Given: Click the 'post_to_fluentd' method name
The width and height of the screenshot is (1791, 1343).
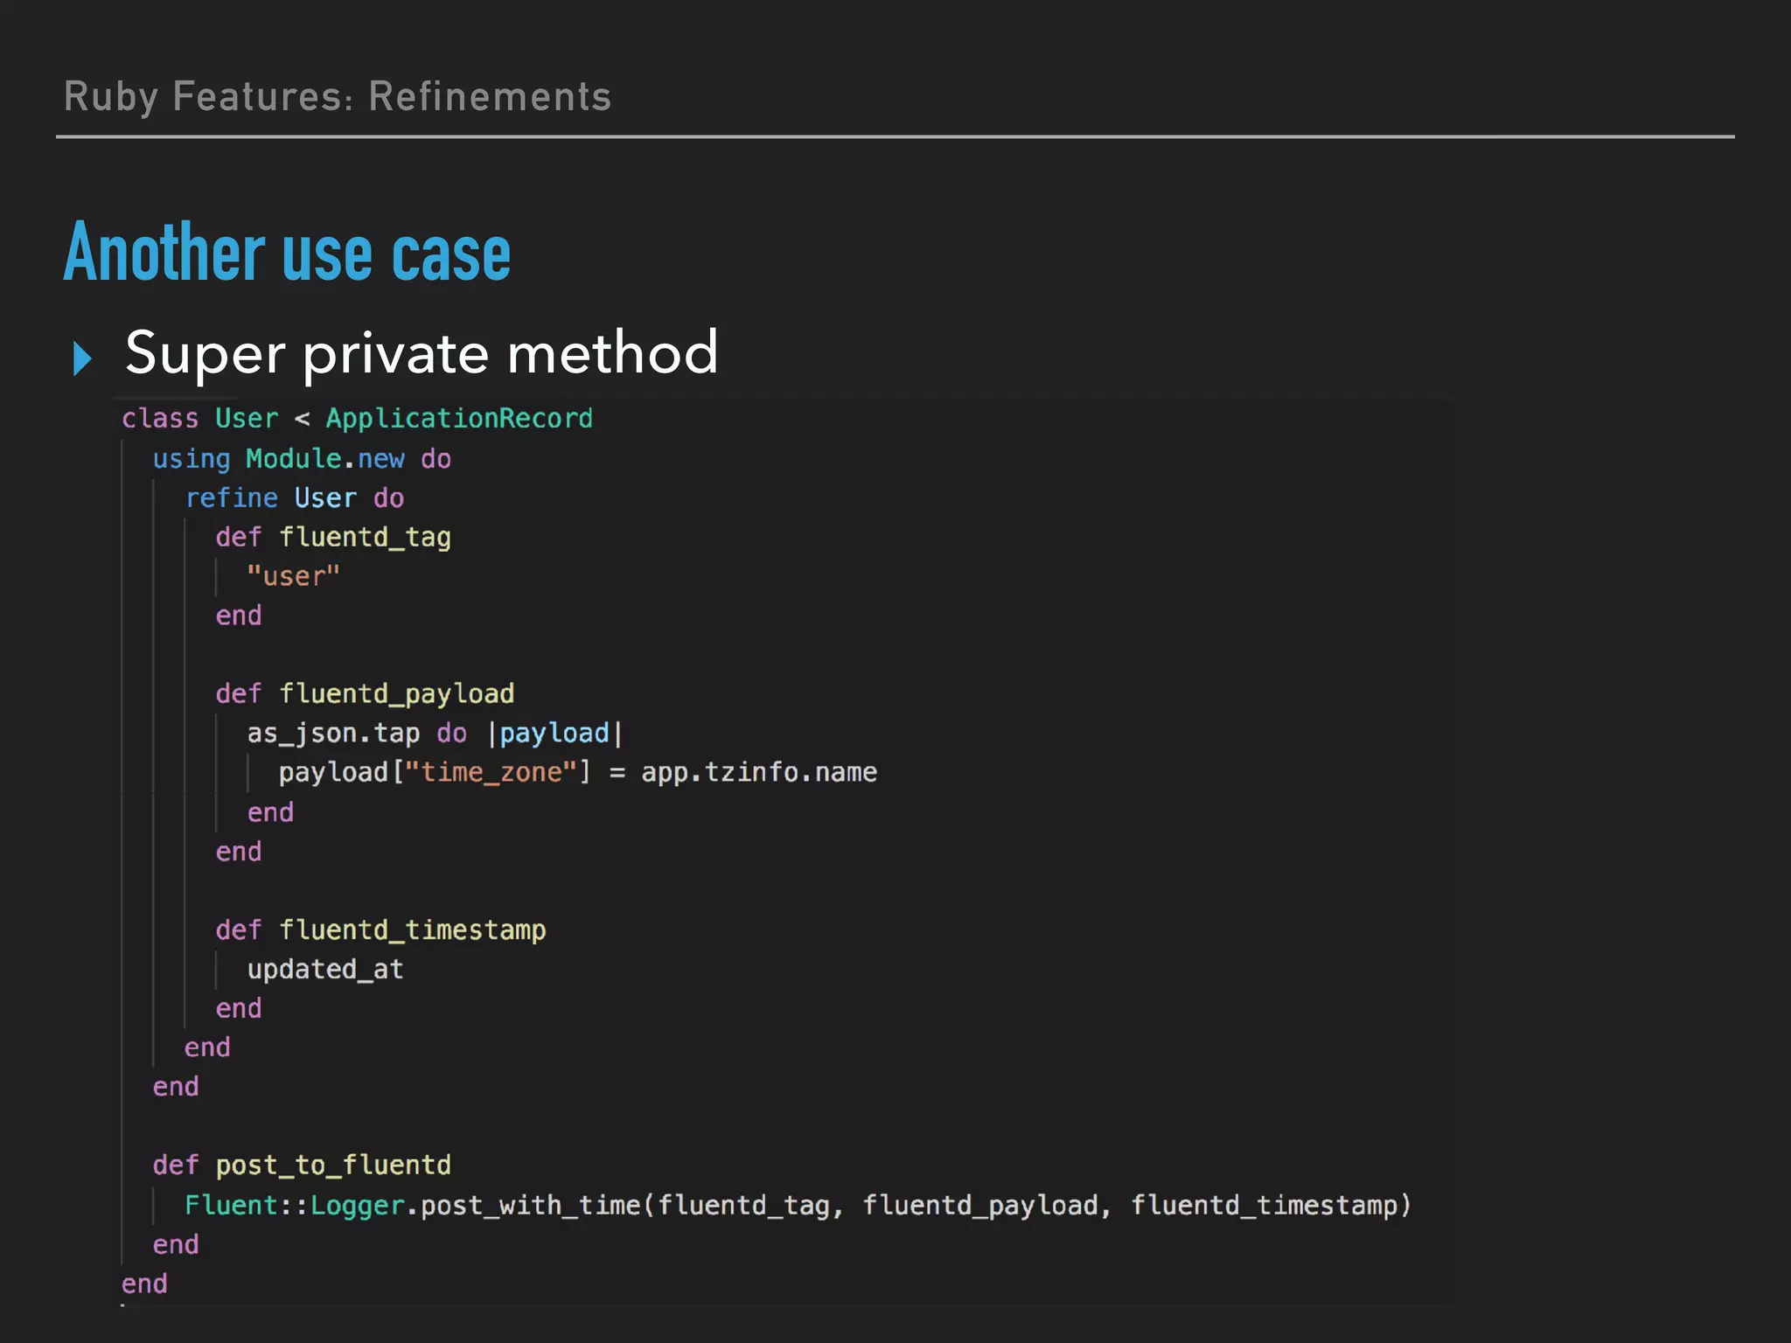Looking at the screenshot, I should click(x=333, y=1165).
